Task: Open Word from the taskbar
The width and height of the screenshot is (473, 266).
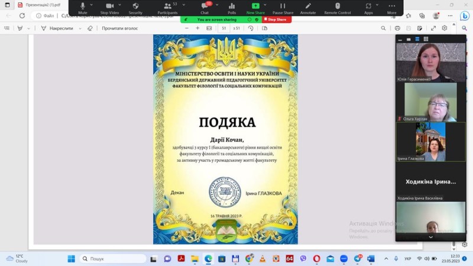Action: coord(371,258)
